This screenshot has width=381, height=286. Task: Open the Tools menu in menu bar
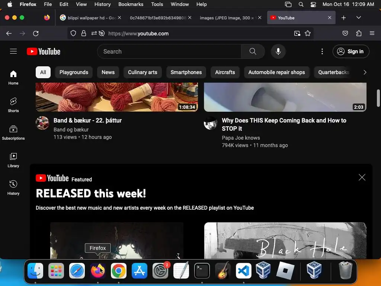(x=157, y=4)
